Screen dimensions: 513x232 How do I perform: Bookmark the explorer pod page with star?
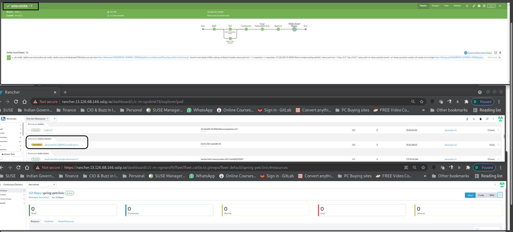click(422, 102)
